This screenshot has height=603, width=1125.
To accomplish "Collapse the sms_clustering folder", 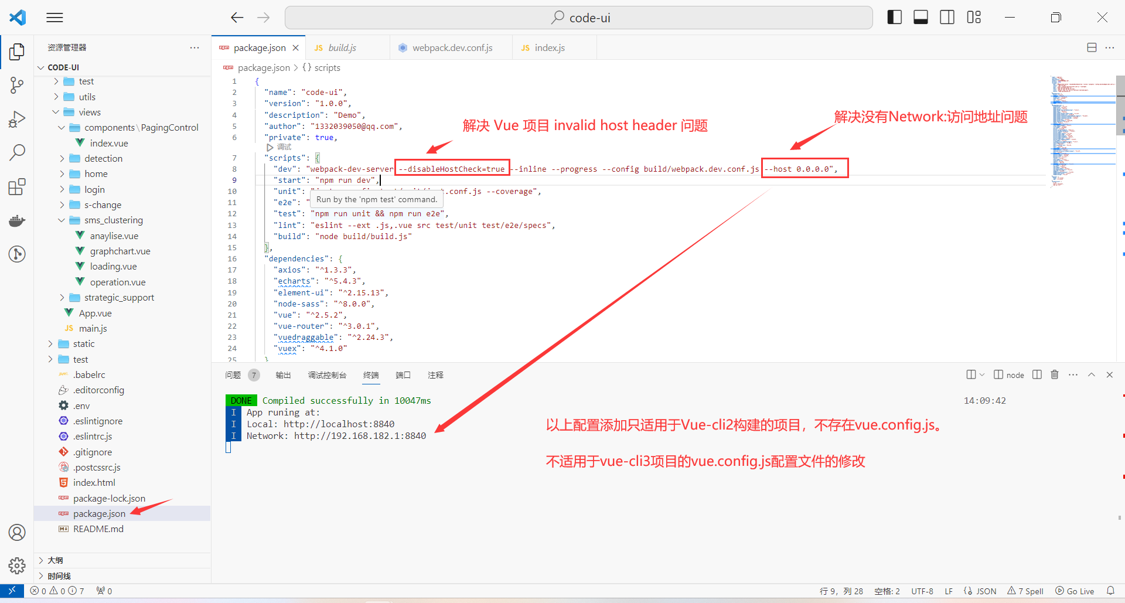I will (62, 220).
